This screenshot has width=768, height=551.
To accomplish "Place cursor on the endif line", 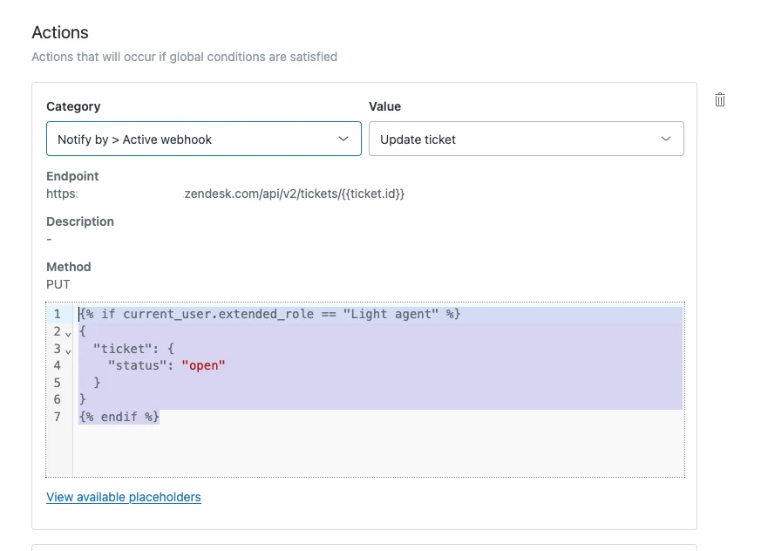I will pos(119,417).
